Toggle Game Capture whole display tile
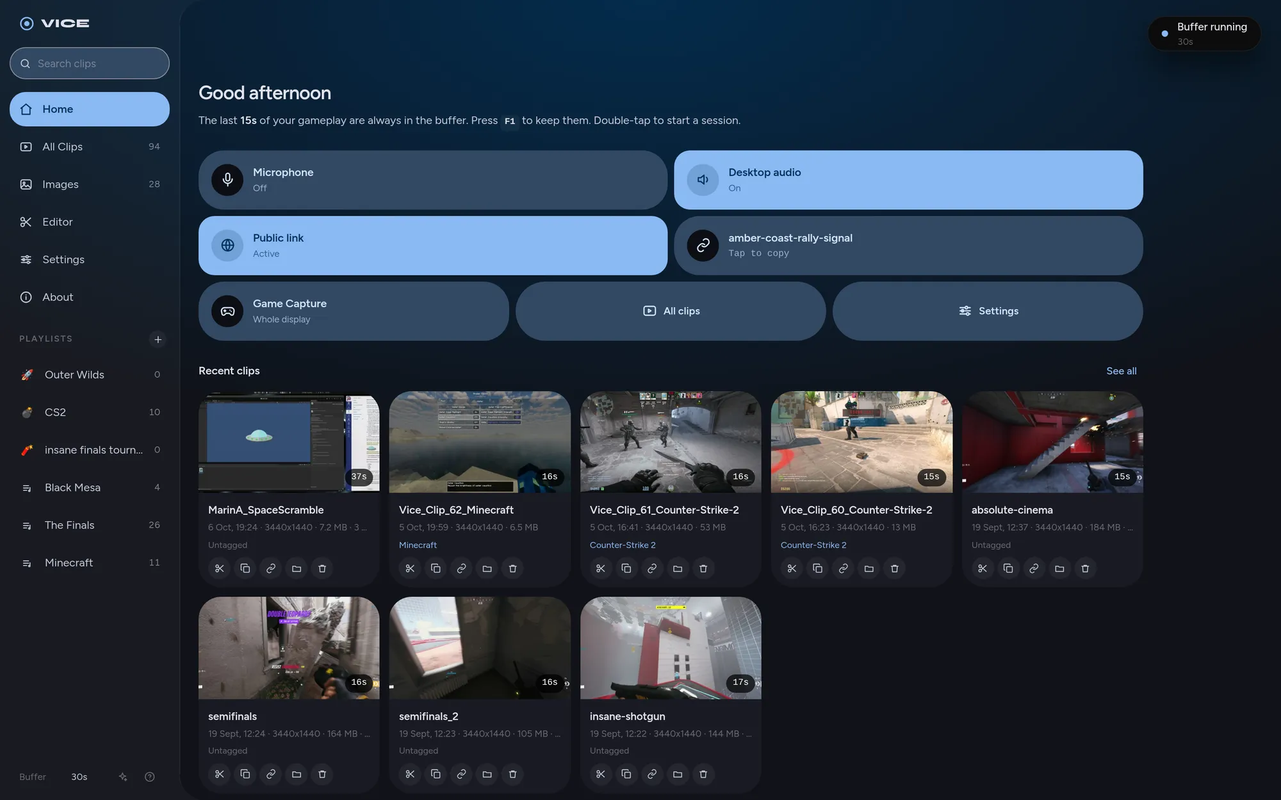The width and height of the screenshot is (1281, 800). coord(354,311)
